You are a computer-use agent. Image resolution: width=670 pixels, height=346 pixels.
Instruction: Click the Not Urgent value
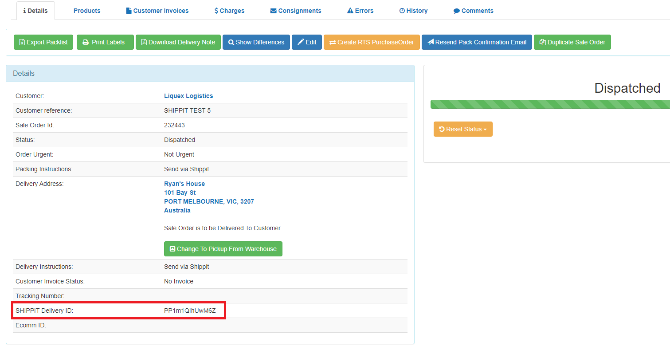[x=179, y=154]
